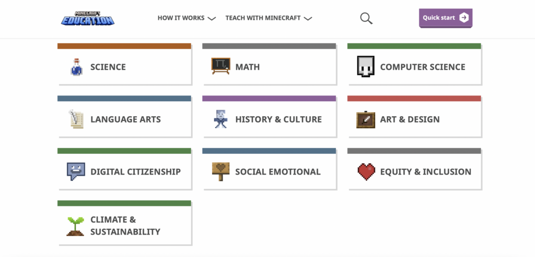Open the Climate & Sustainability subject card
The height and width of the screenshot is (257, 535).
(x=124, y=223)
